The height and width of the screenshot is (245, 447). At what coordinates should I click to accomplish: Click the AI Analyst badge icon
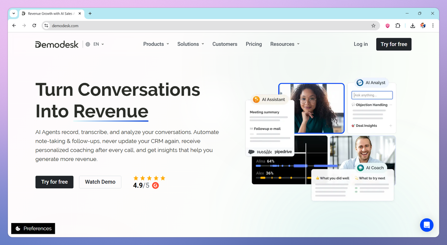[x=359, y=82]
